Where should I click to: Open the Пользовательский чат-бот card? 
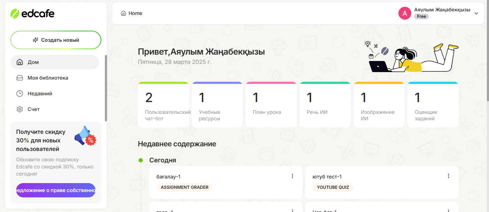pyautogui.click(x=163, y=105)
